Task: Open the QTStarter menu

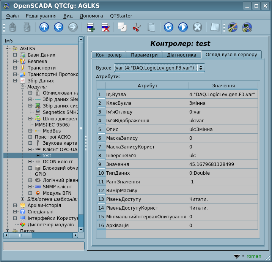Action: point(121,16)
